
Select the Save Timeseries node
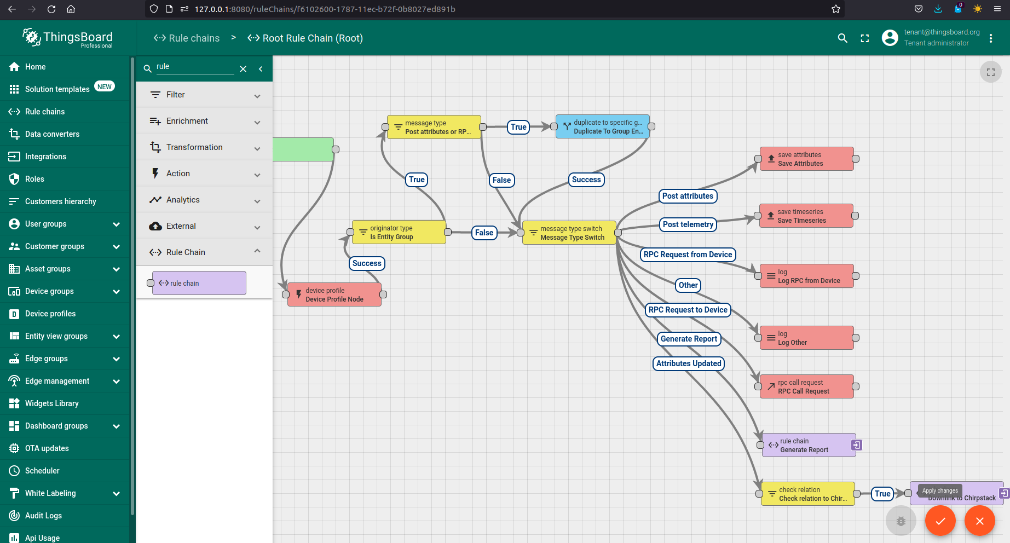[806, 216]
